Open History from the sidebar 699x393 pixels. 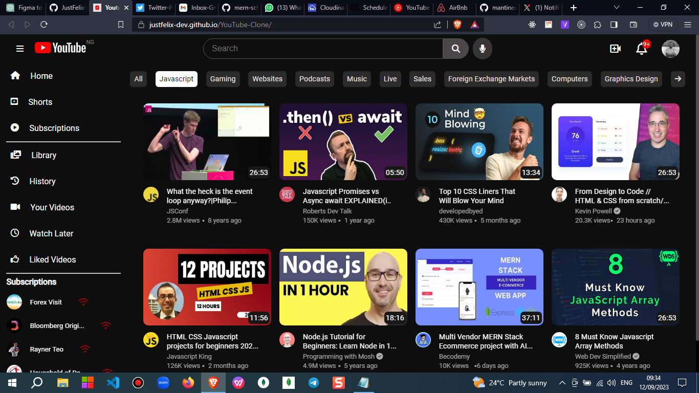click(x=42, y=181)
